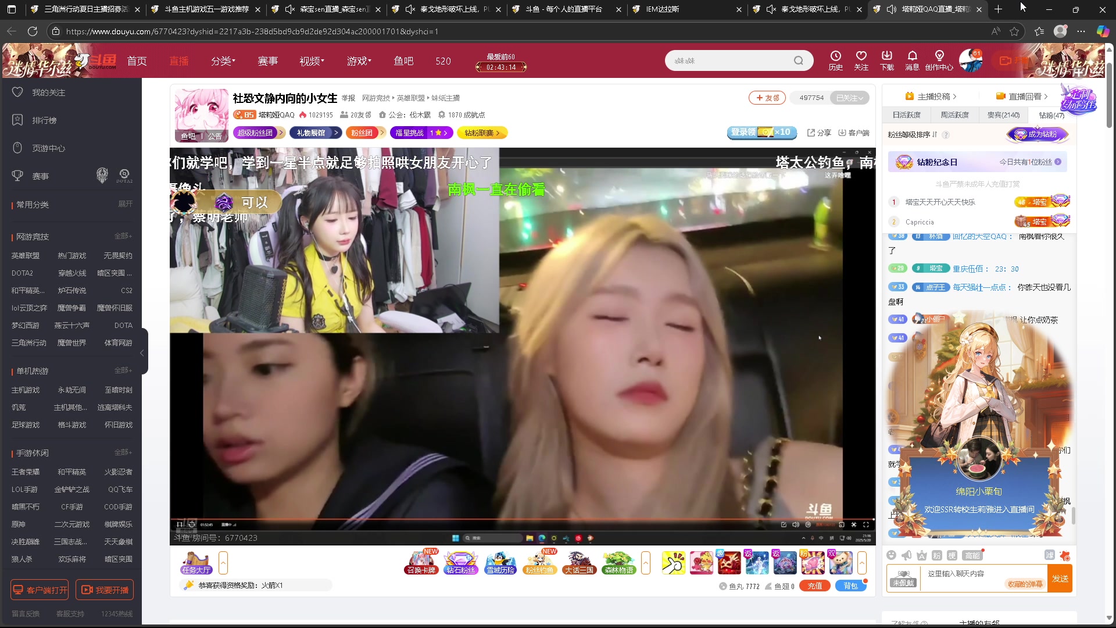This screenshot has width=1116, height=628.
Task: Click the red splash effects icon in chat toolbar
Action: [1065, 555]
